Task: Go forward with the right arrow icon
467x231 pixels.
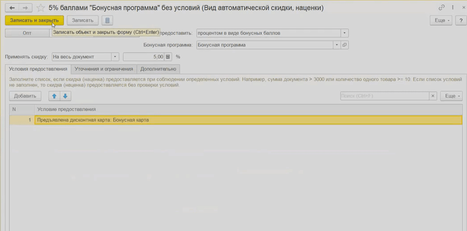Action: coord(25,8)
